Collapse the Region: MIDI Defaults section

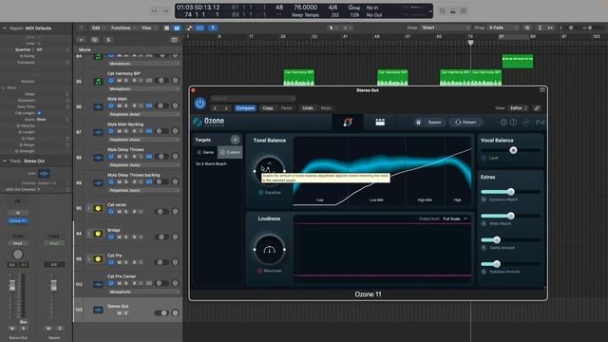pyautogui.click(x=5, y=28)
